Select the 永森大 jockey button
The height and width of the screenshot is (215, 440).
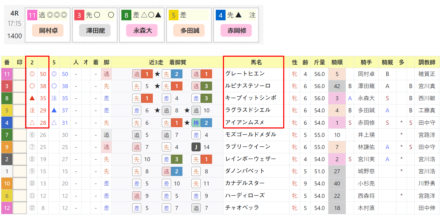pyautogui.click(x=142, y=30)
